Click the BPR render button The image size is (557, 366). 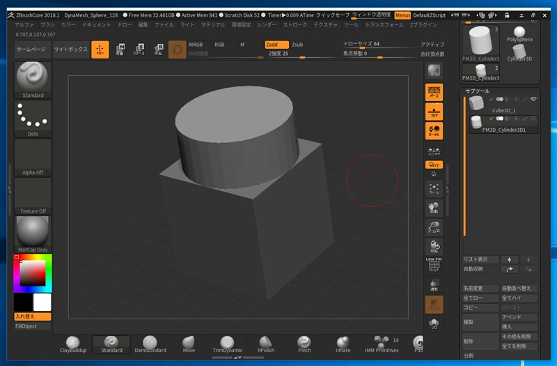(x=434, y=70)
